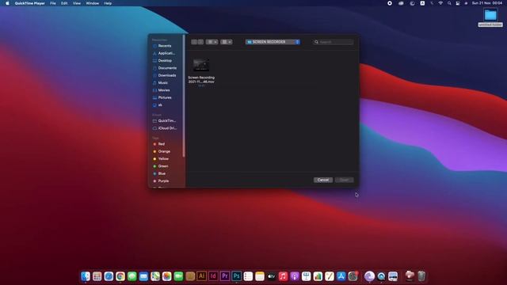This screenshot has height=285, width=507.
Task: Open App Store from the dock
Action: (341, 276)
